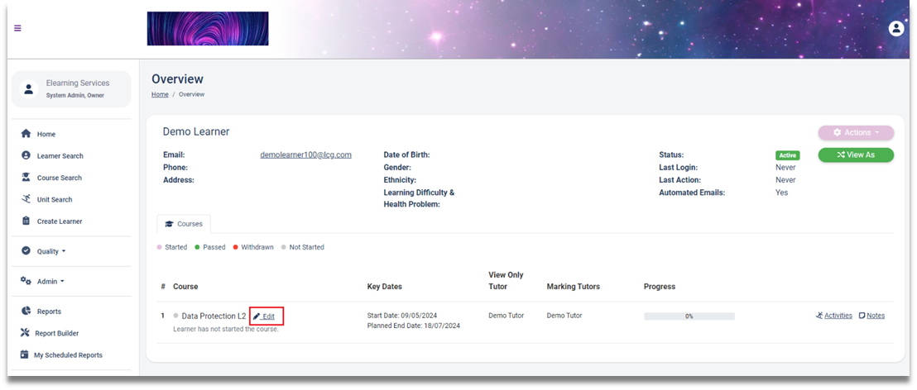The image size is (917, 390).
Task: Click the Report Builder tools icon
Action: (25, 333)
